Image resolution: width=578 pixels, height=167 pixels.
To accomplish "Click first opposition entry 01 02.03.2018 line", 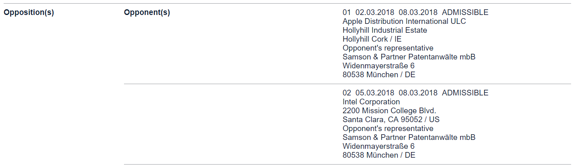I will tap(415, 13).
